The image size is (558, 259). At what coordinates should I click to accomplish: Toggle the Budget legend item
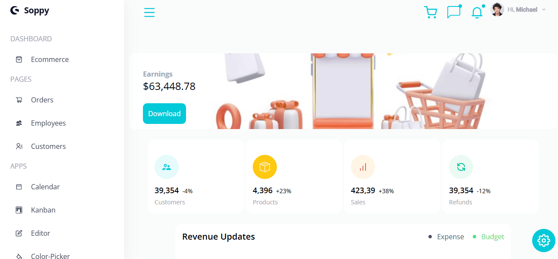click(x=488, y=237)
